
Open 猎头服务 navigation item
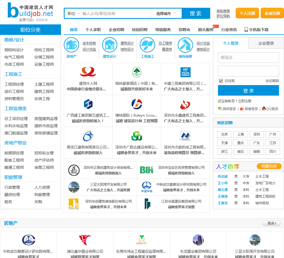tap(206, 30)
